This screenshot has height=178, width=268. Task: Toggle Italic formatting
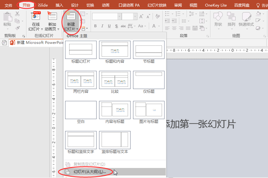point(102,26)
